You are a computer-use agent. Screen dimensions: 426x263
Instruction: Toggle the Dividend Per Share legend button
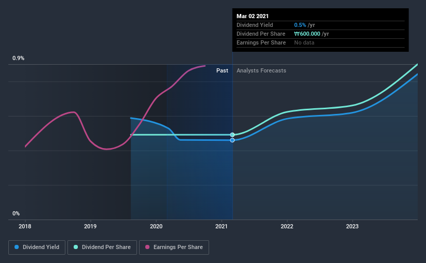point(102,247)
